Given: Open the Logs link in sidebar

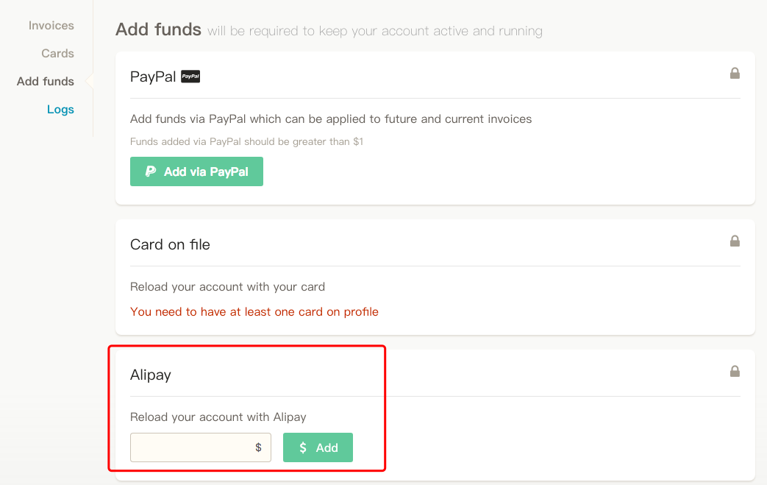Looking at the screenshot, I should (x=60, y=109).
